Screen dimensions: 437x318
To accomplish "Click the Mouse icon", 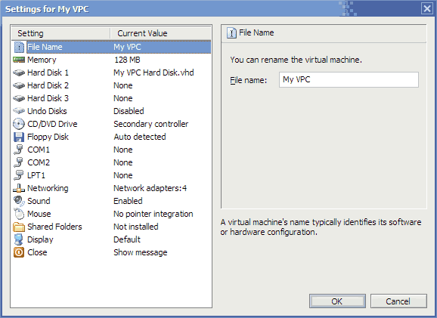I will tap(19, 214).
